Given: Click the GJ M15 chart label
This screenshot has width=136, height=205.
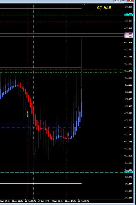Looking at the screenshot, I should (x=104, y=8).
